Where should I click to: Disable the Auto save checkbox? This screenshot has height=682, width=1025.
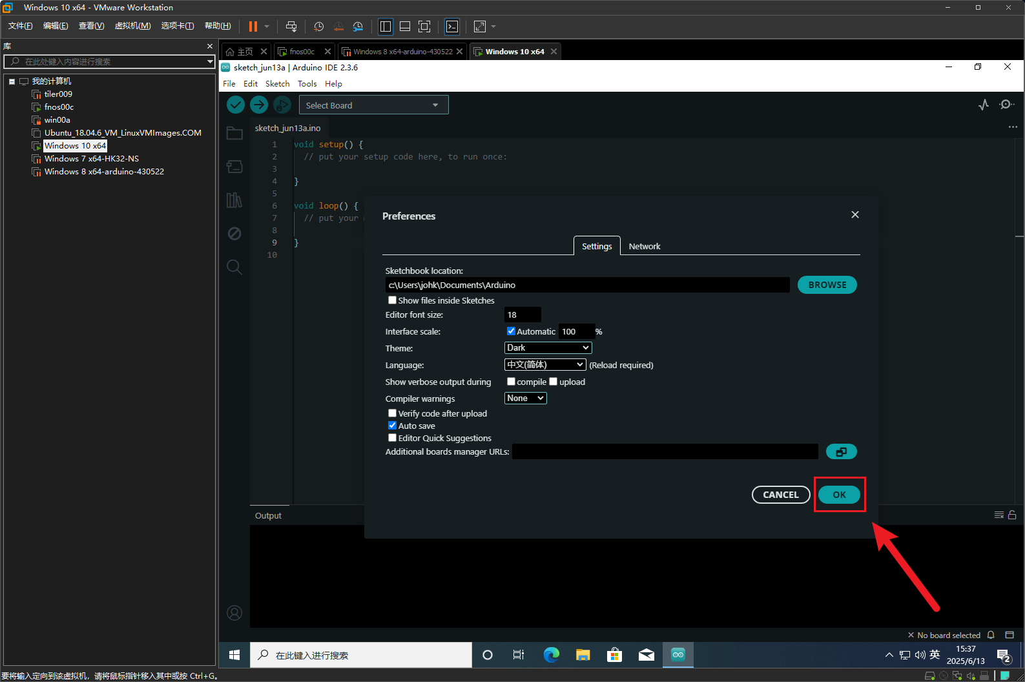pyautogui.click(x=392, y=426)
